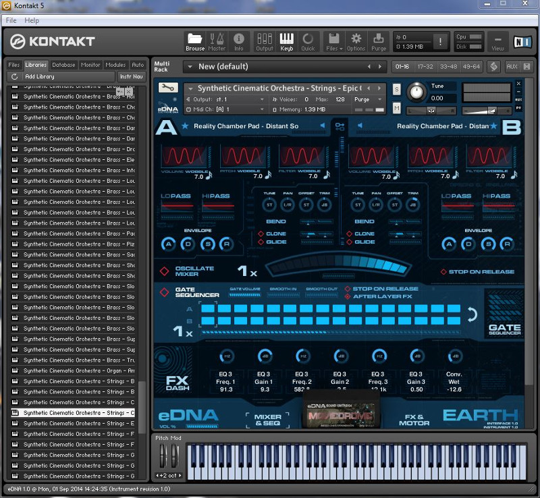Toggle Stop On Release in gate sequencer
540x498 pixels.
coord(348,289)
